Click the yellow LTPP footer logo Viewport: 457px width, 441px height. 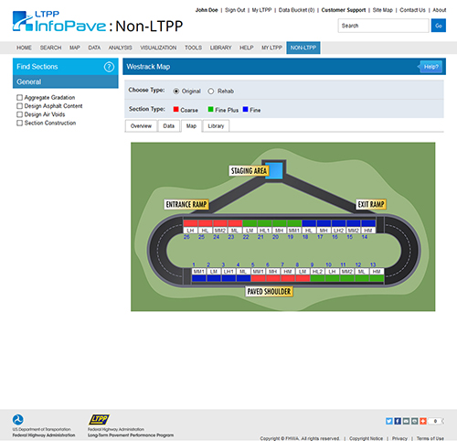pyautogui.click(x=99, y=419)
